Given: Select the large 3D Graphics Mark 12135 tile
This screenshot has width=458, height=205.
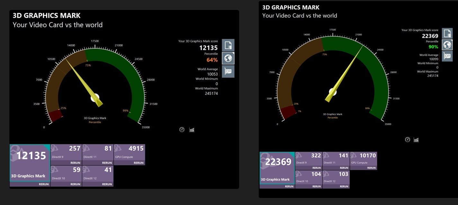Looking at the screenshot, I should (30, 163).
